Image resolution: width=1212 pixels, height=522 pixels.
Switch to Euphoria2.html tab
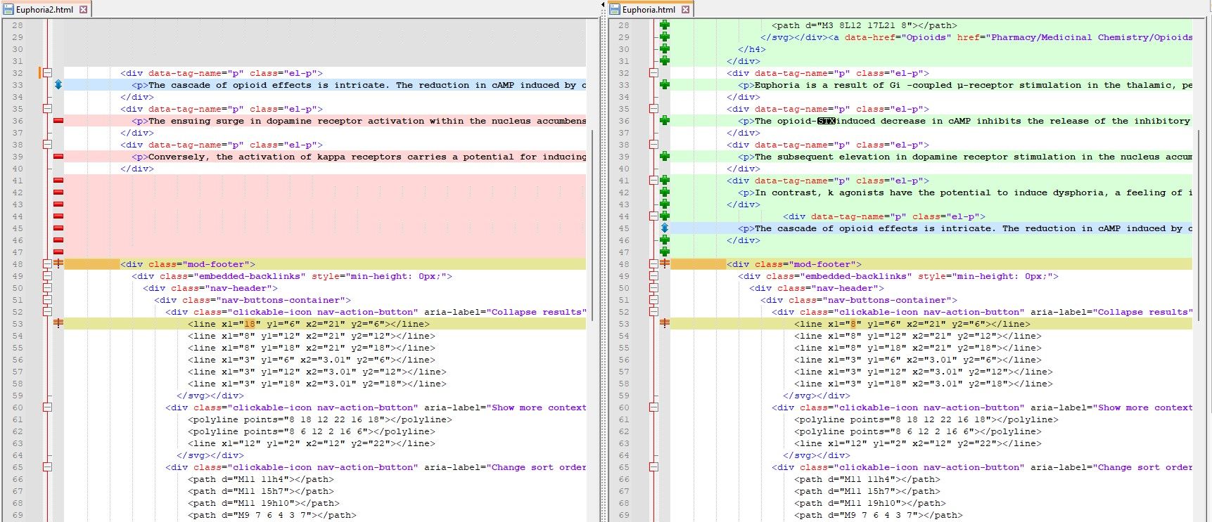tap(44, 10)
